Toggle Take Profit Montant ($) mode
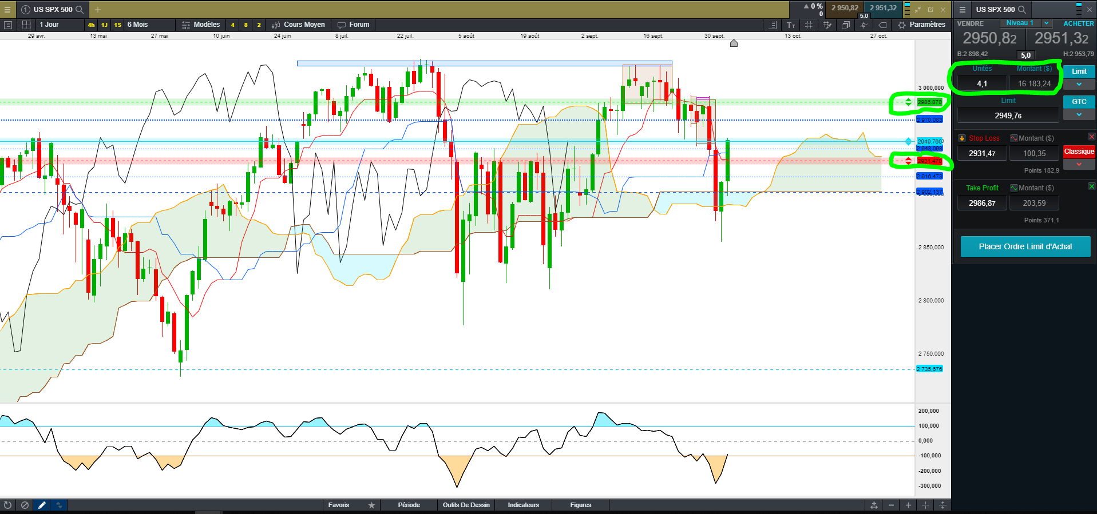This screenshot has height=514, width=1097. coord(1014,188)
